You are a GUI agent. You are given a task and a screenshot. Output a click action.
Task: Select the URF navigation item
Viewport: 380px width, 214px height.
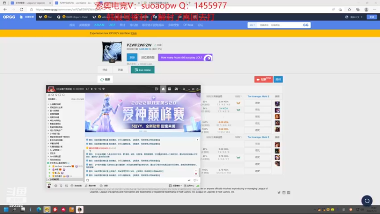tap(112, 25)
